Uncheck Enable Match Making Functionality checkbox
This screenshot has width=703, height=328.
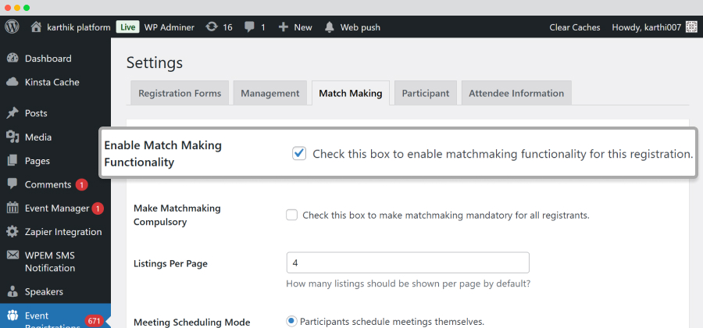[299, 154]
